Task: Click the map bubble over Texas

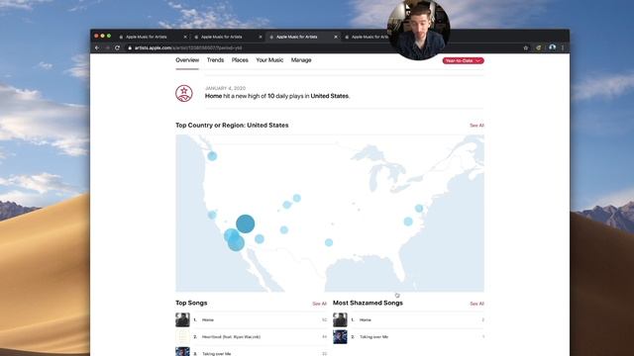Action: pos(329,242)
